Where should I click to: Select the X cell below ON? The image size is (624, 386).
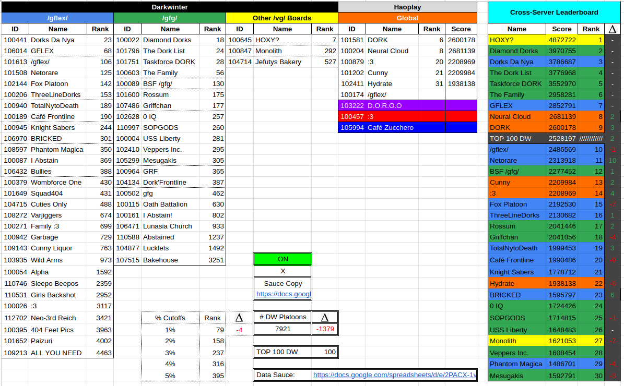coord(282,271)
